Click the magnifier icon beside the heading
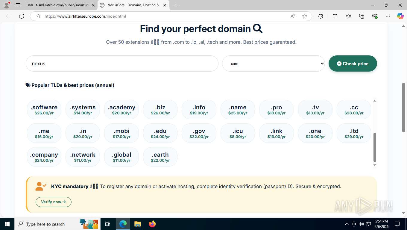Image resolution: width=407 pixels, height=230 pixels. 258,29
